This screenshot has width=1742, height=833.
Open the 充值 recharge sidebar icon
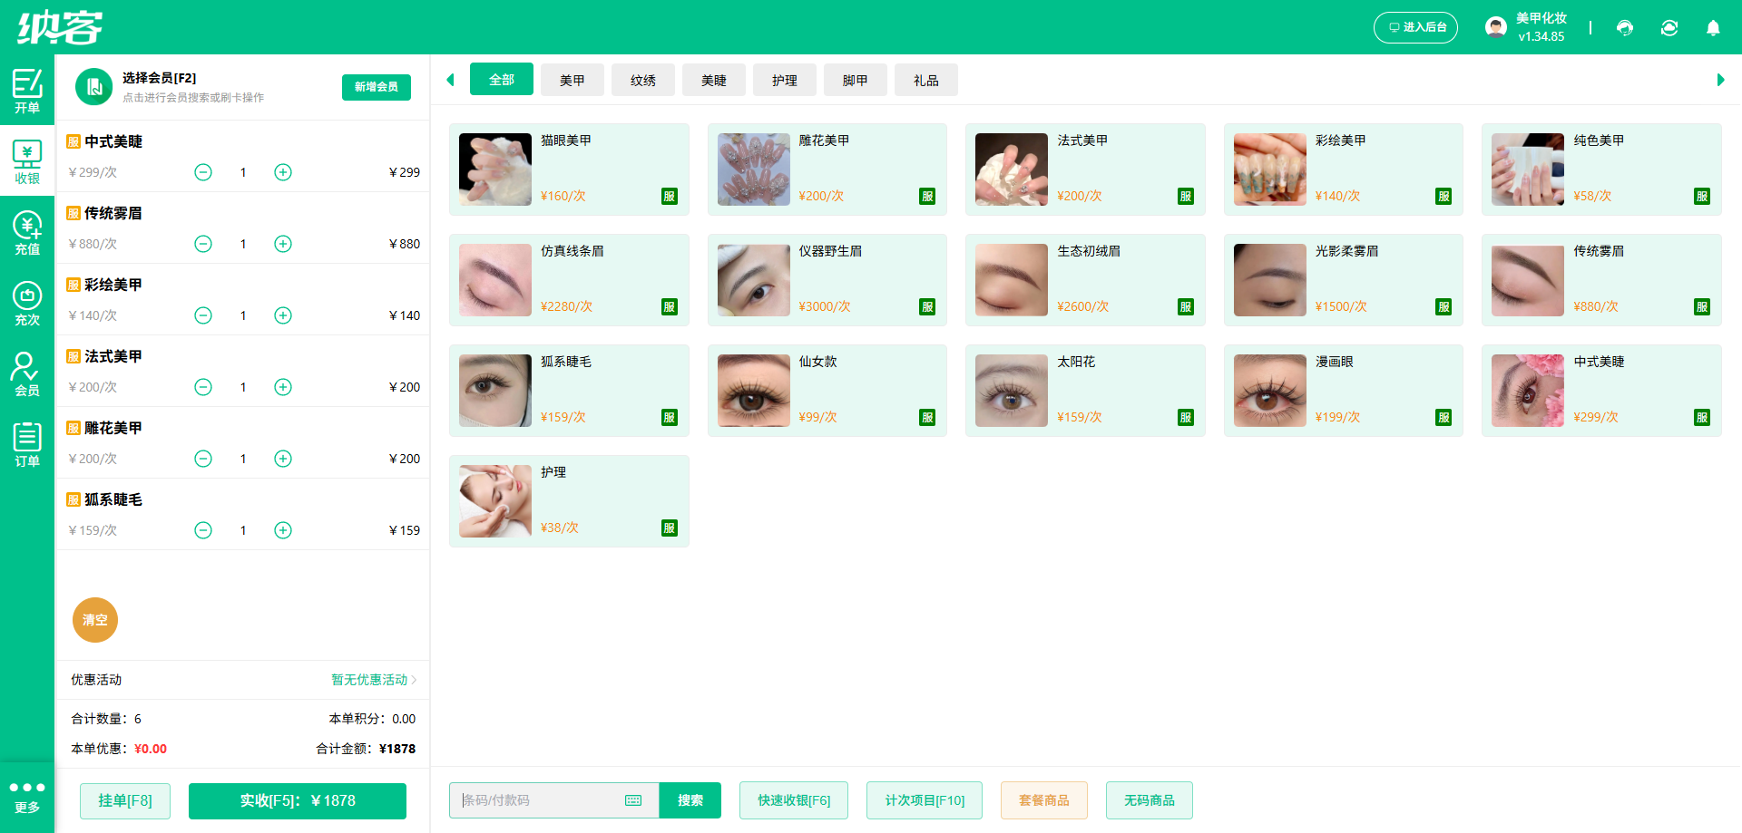27,232
